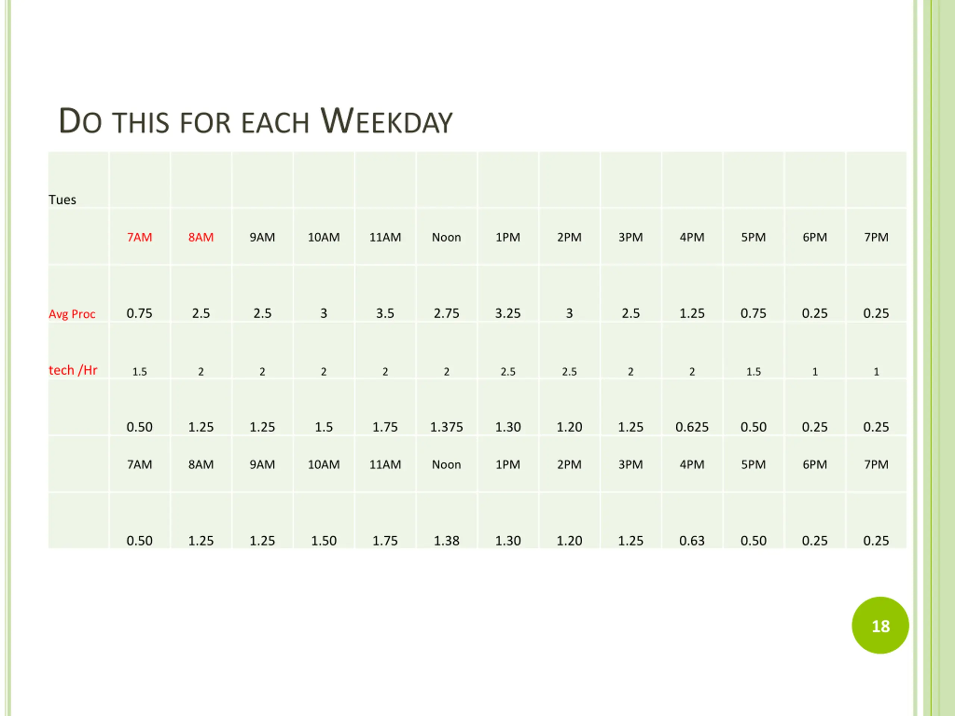Click the 'Tues' table cell

[78, 179]
